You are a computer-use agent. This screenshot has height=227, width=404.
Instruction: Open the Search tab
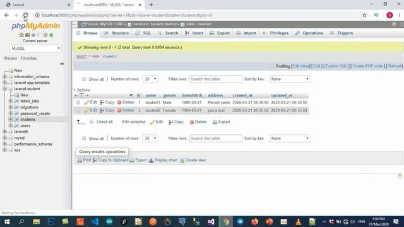[x=168, y=33]
